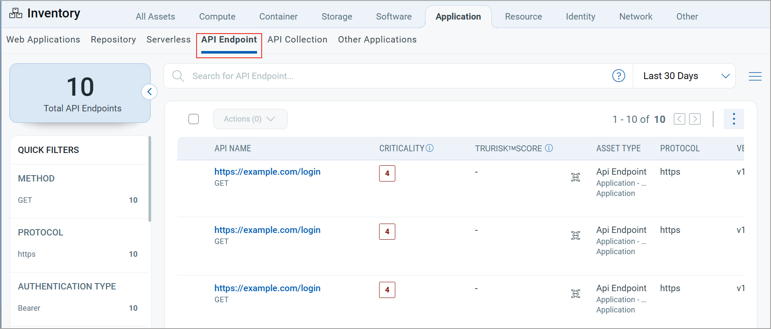Click the search magnifier icon
Image resolution: width=771 pixels, height=329 pixels.
click(x=178, y=76)
